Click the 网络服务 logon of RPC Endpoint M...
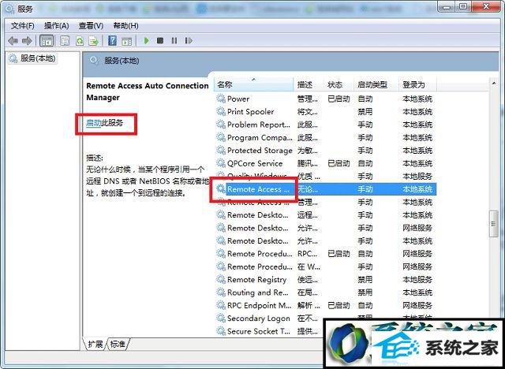The height and width of the screenshot is (369, 505). (x=417, y=305)
